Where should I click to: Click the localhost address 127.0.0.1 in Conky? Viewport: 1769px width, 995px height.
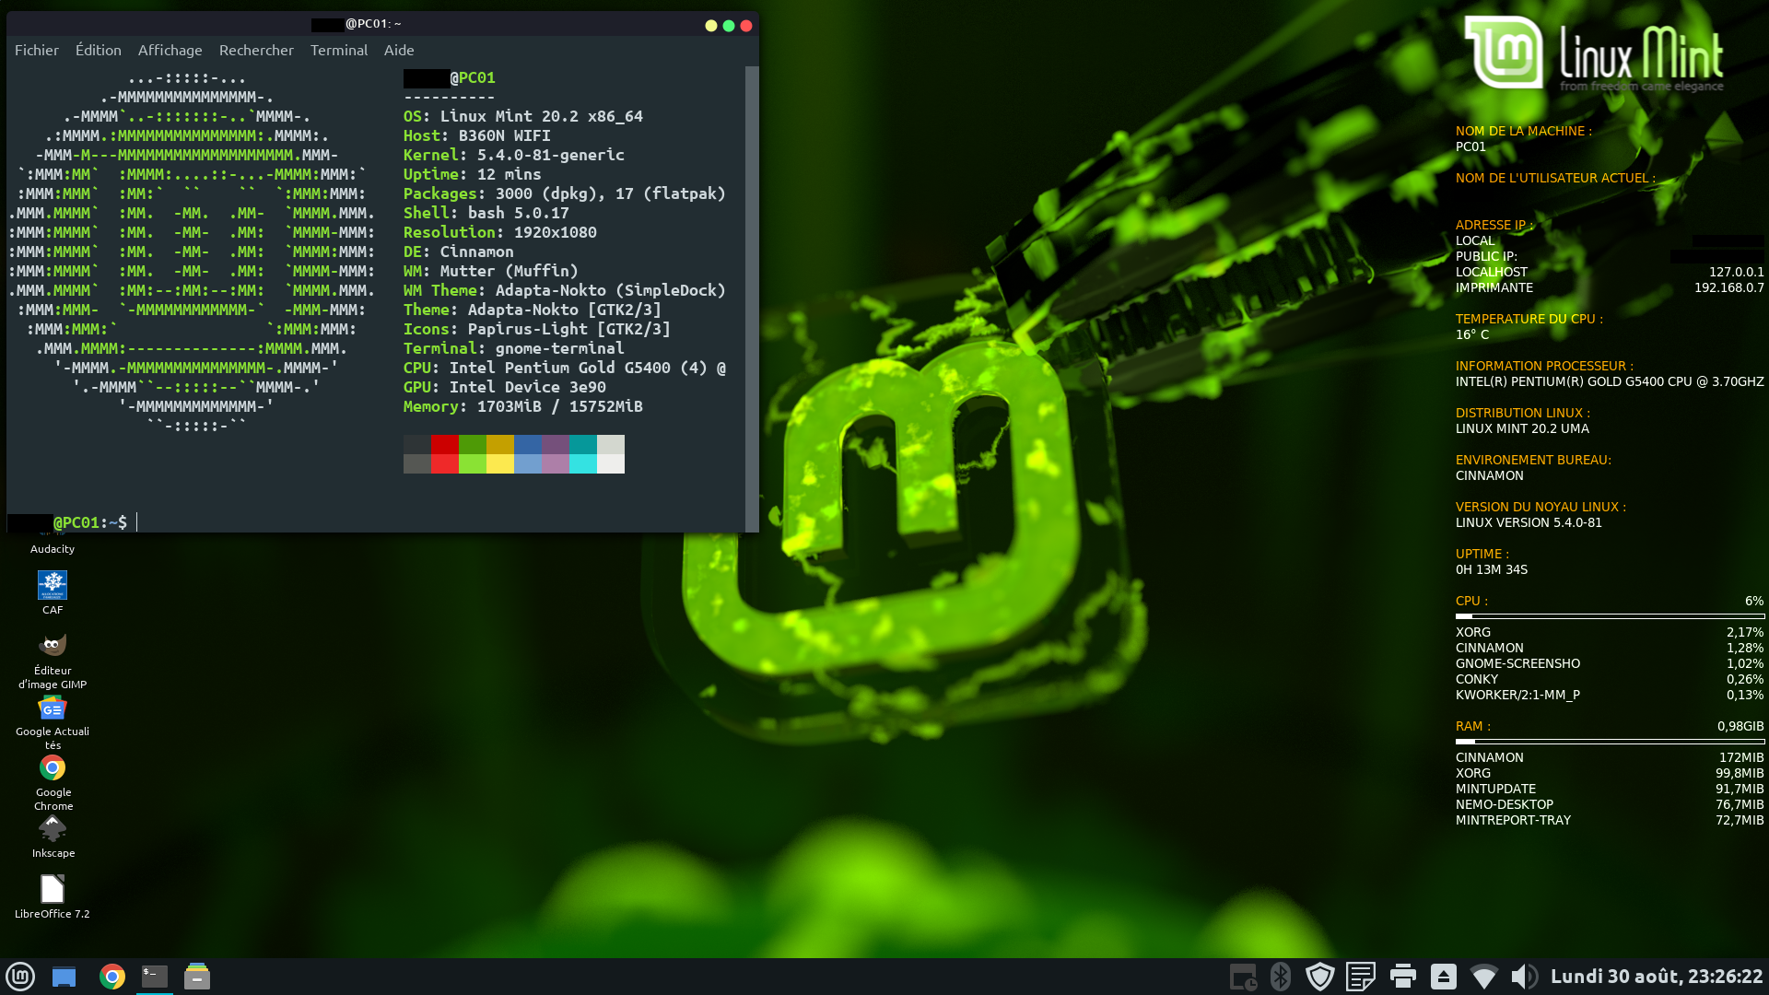point(1737,272)
